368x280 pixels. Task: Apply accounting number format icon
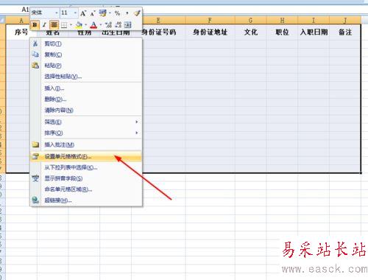[103, 13]
